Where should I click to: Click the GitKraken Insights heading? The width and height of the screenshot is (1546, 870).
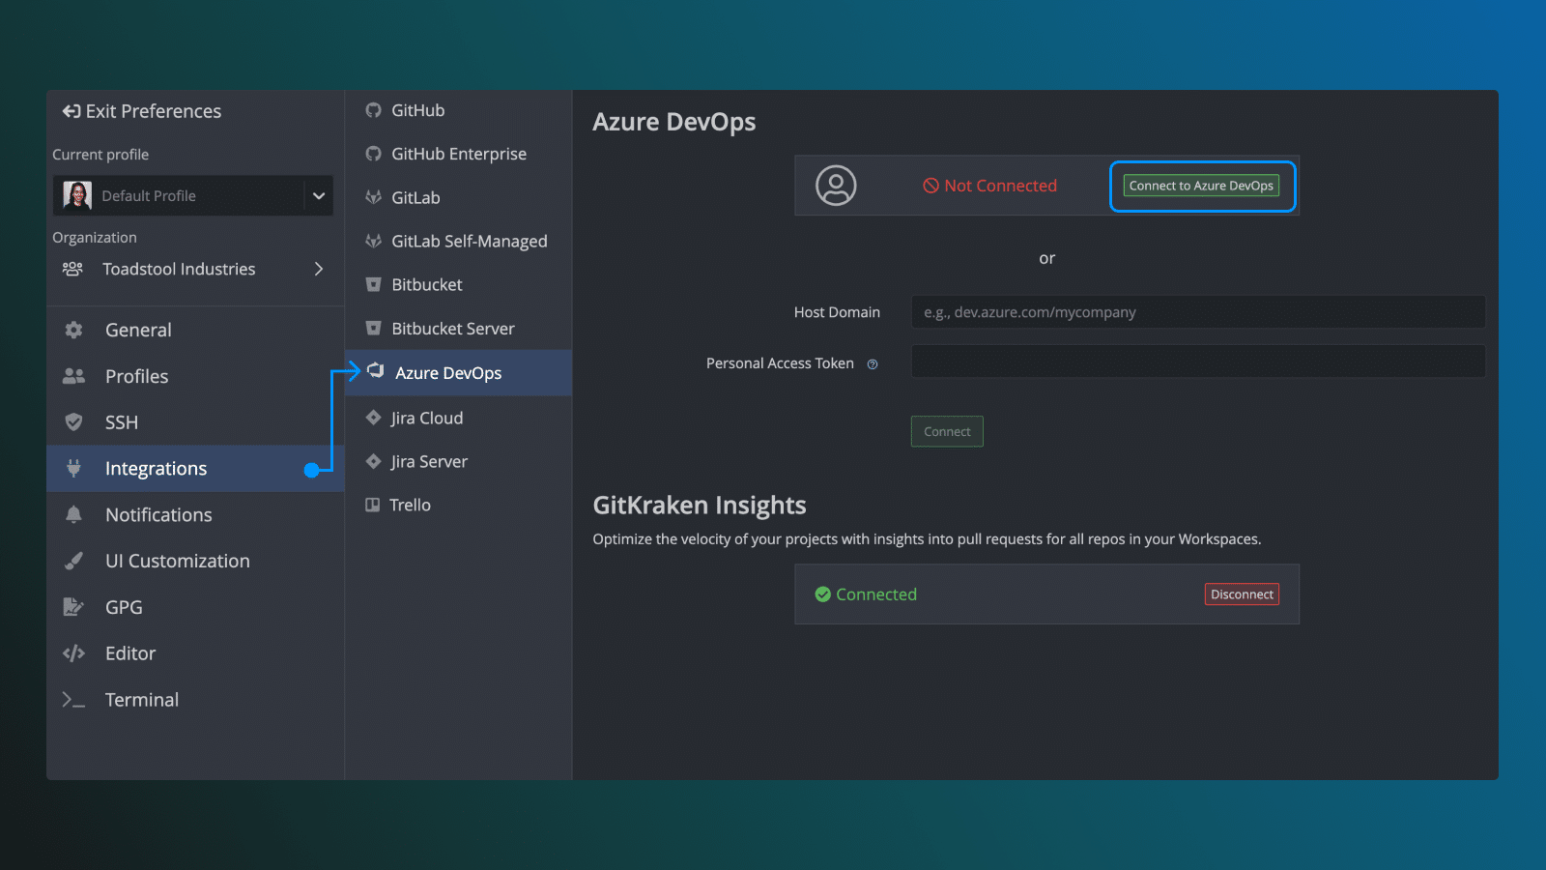click(x=700, y=506)
